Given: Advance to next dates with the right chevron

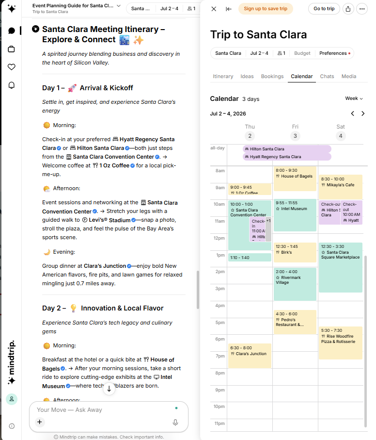Looking at the screenshot, I should coord(363,113).
